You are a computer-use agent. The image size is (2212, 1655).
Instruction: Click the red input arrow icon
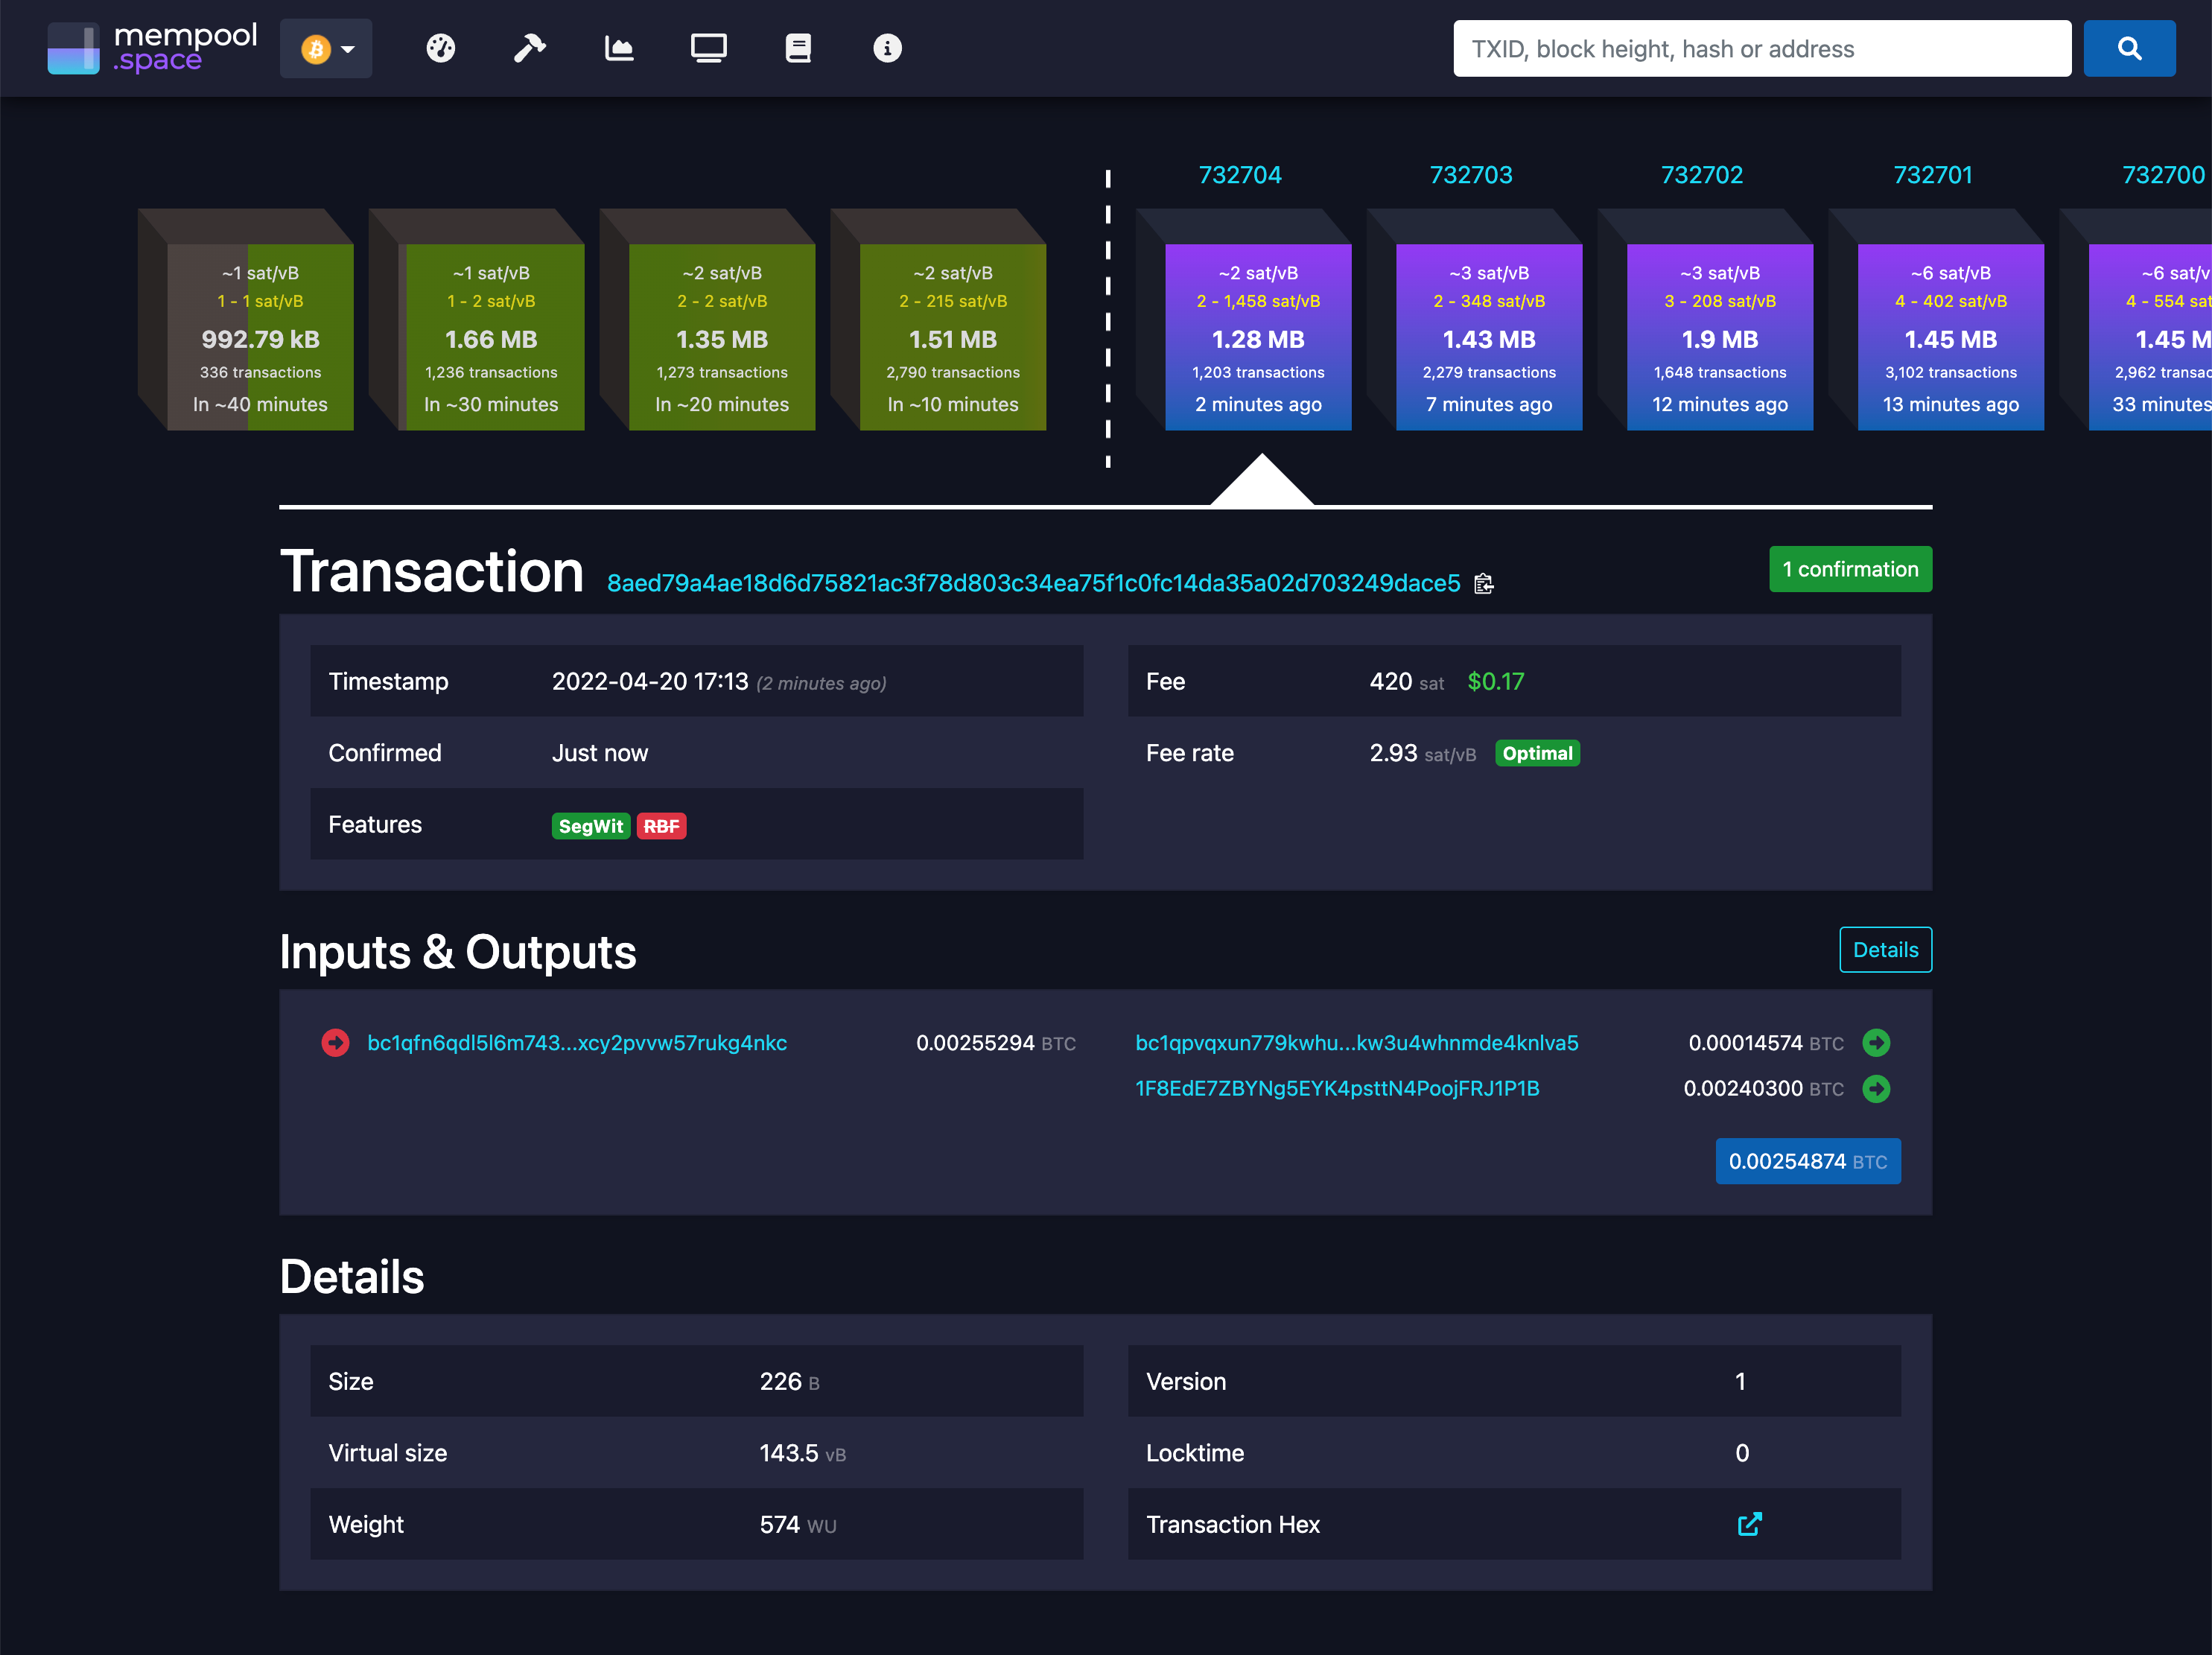(335, 1043)
